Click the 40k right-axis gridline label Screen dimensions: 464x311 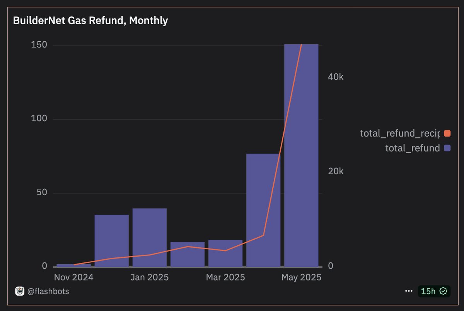[335, 77]
